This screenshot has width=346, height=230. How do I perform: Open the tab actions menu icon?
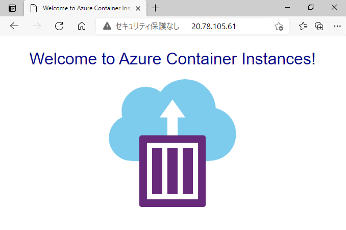[x=12, y=8]
